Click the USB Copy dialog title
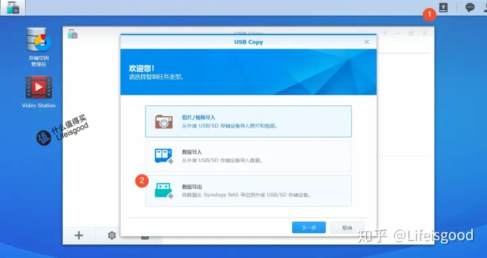The width and height of the screenshot is (487, 258). (248, 42)
